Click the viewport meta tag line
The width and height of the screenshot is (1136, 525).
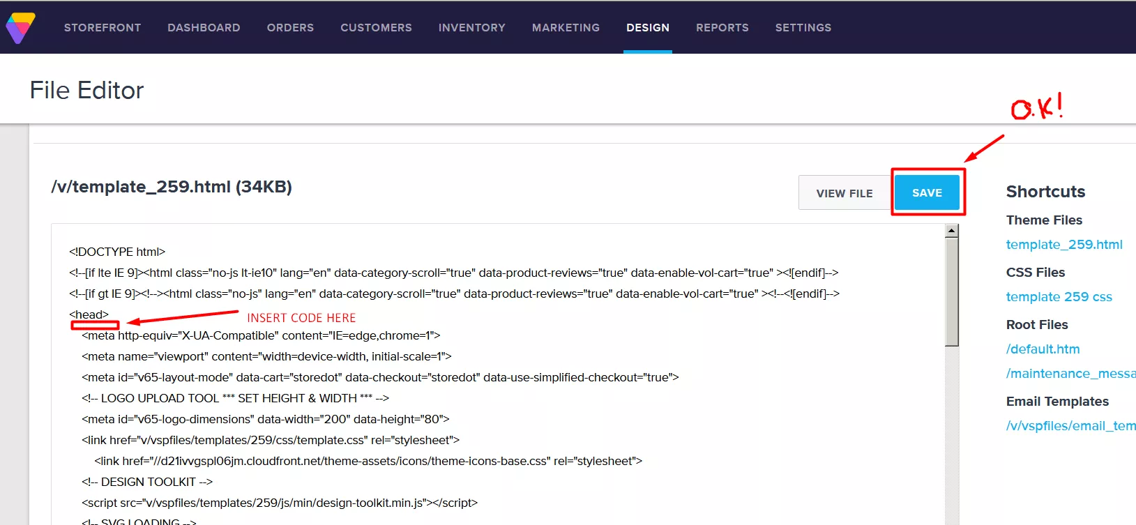pos(266,356)
